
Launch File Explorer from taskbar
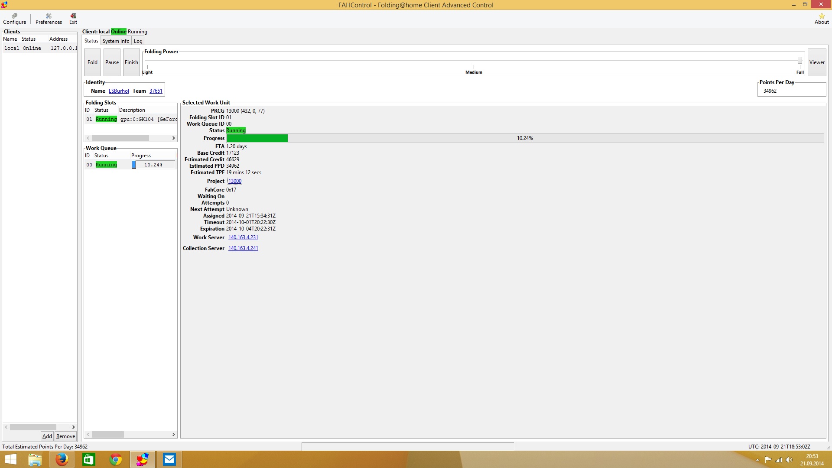(35, 459)
